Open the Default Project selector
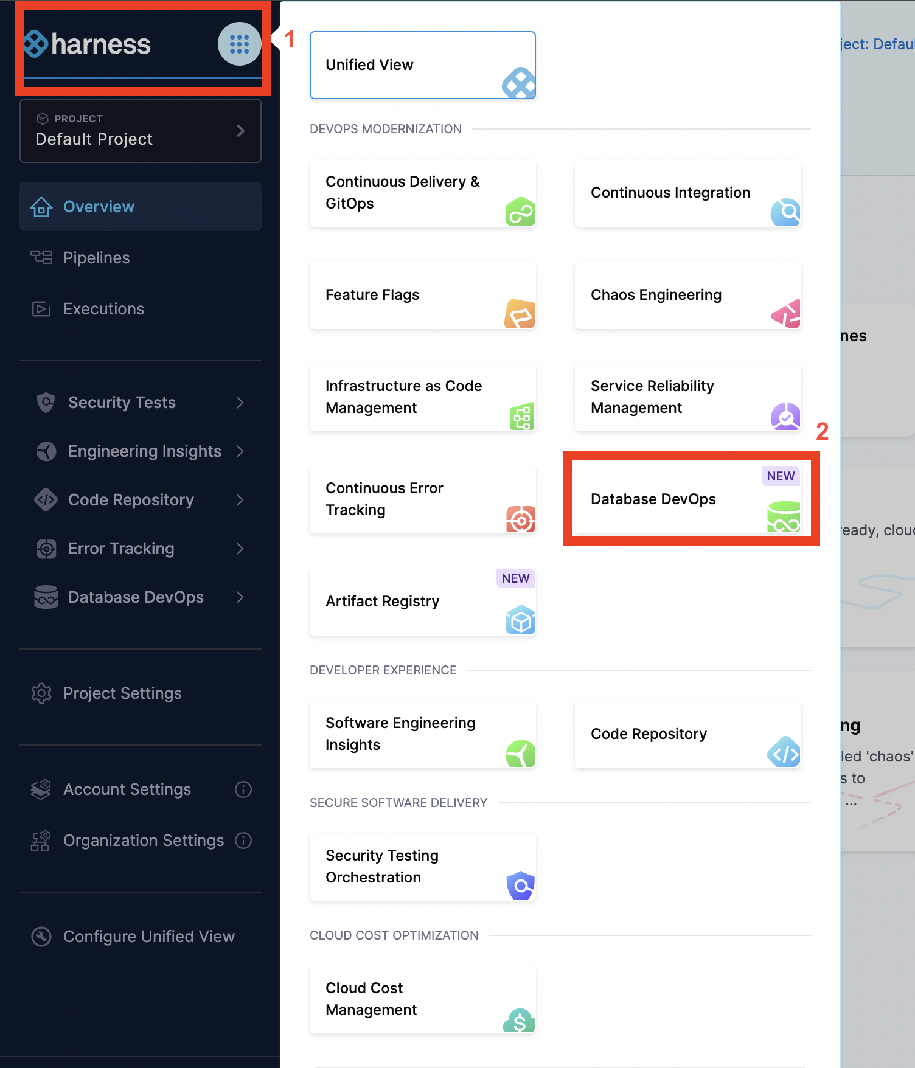This screenshot has height=1068, width=915. click(x=141, y=131)
